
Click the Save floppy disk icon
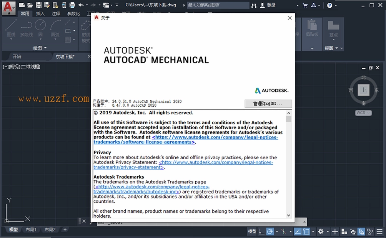pyautogui.click(x=39, y=5)
